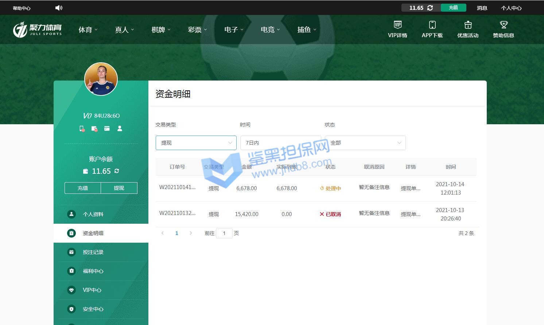Open 优惠活动 gift icon
The image size is (544, 325).
468,25
